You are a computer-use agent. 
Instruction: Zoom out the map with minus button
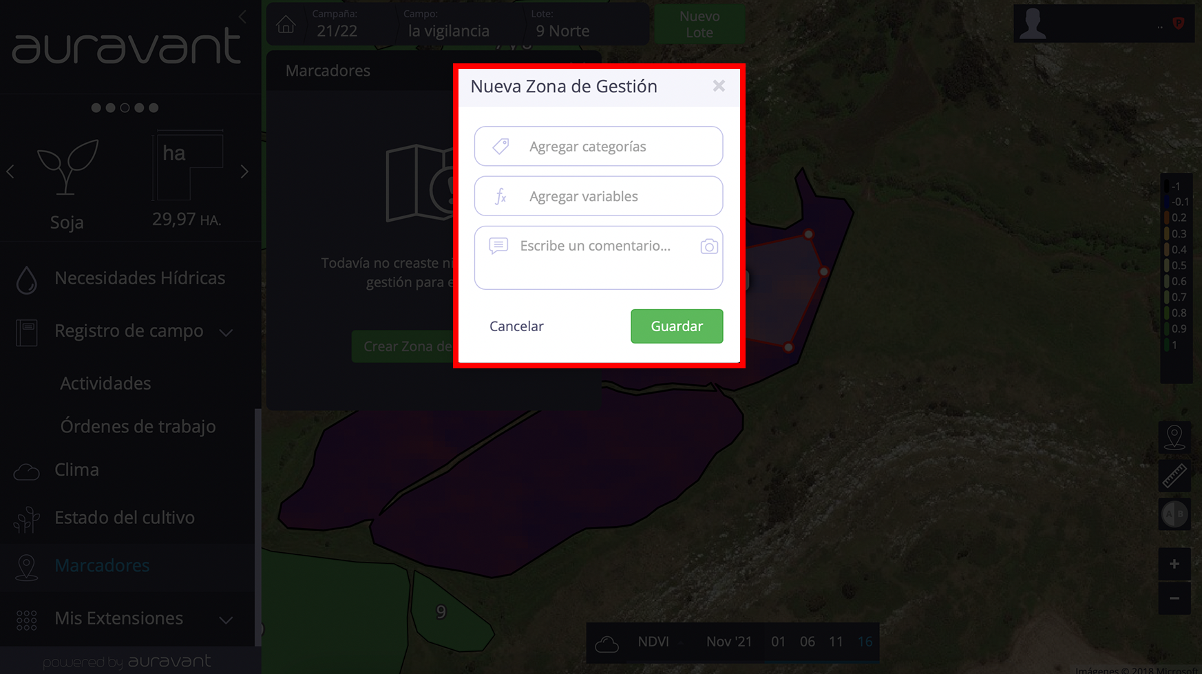1174,598
